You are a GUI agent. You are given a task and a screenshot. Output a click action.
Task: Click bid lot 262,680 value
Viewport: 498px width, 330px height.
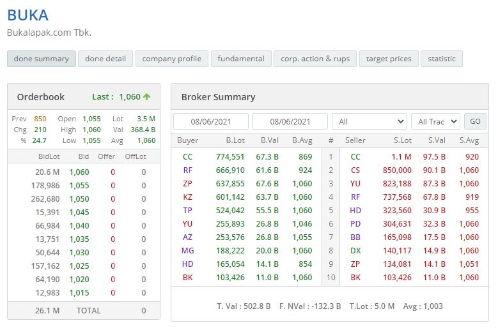(x=45, y=199)
